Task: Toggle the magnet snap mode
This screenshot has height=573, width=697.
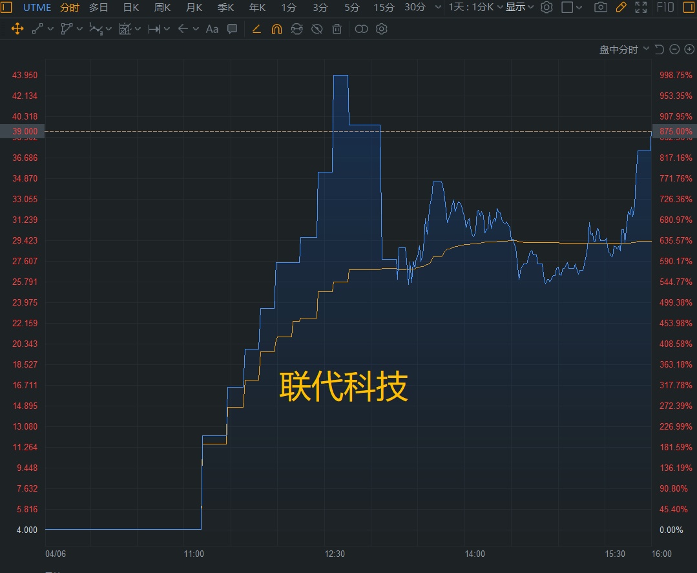Action: tap(276, 29)
